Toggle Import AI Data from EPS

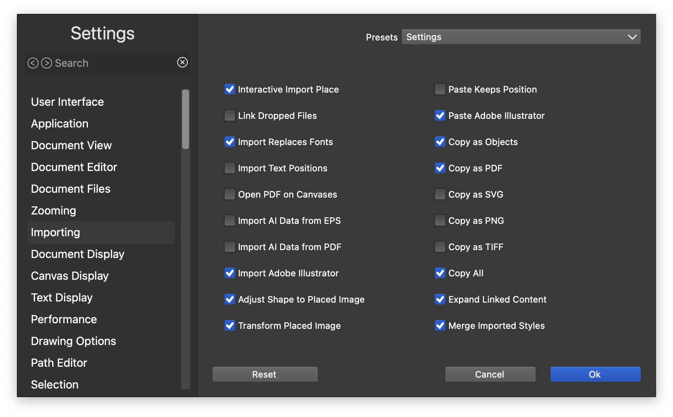[x=229, y=220]
